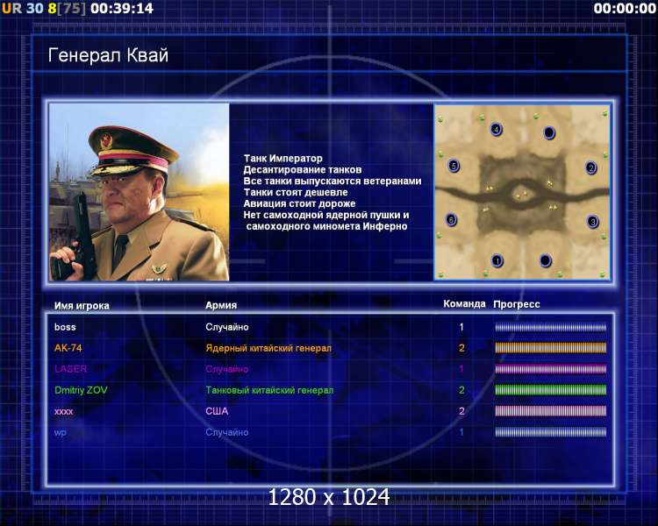Click army 'Танковый китайский генерал'
The width and height of the screenshot is (658, 526).
point(269,390)
